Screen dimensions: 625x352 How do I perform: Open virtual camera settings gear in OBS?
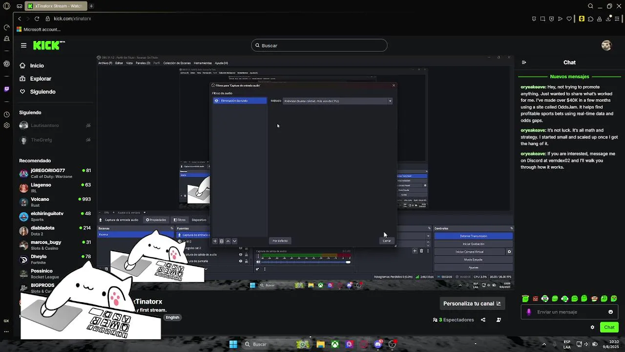(x=509, y=252)
